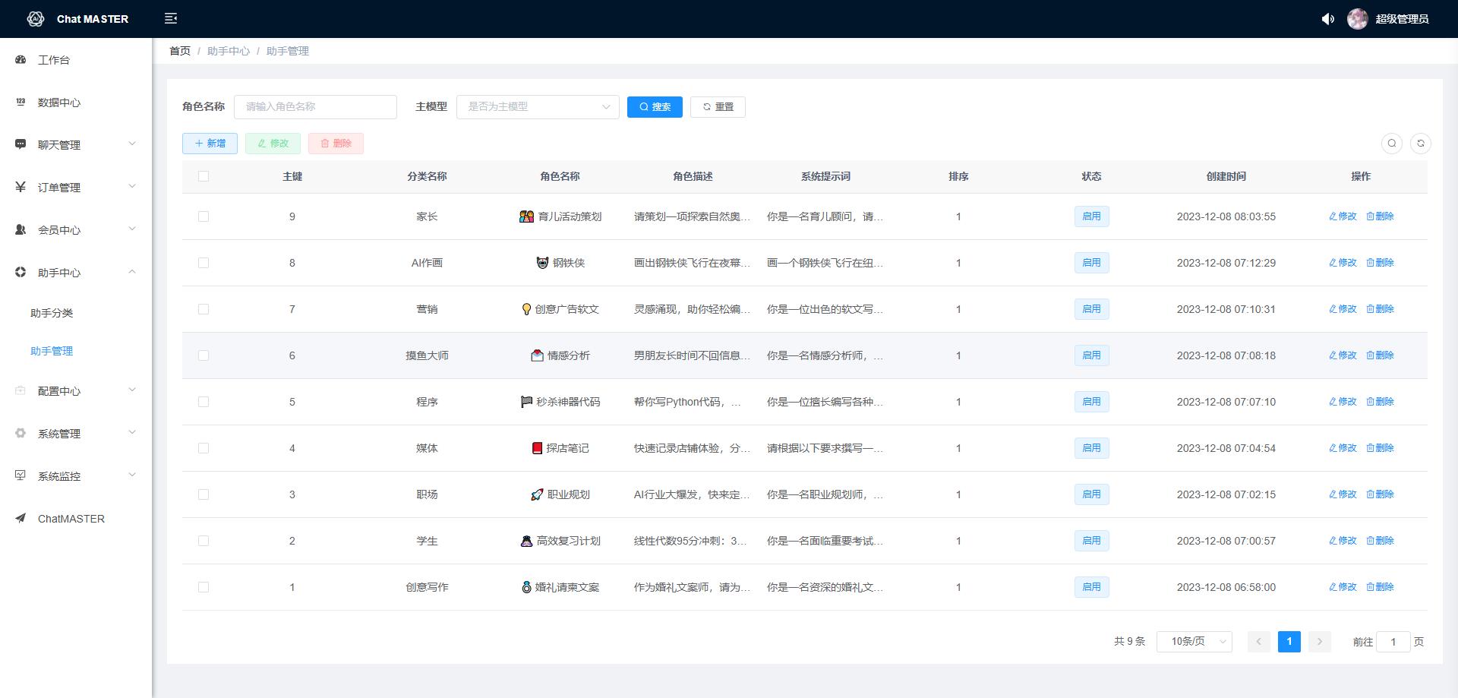Open the 超级管理员 avatar menu
The image size is (1458, 698).
click(x=1388, y=19)
